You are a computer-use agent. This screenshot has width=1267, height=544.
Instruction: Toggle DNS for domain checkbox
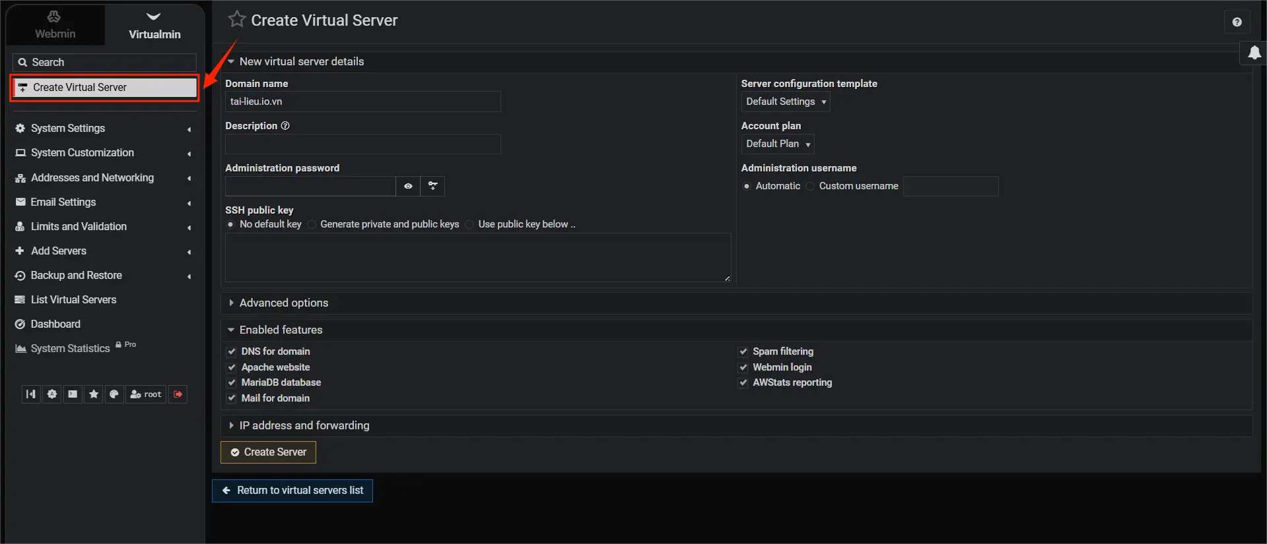pyautogui.click(x=232, y=351)
